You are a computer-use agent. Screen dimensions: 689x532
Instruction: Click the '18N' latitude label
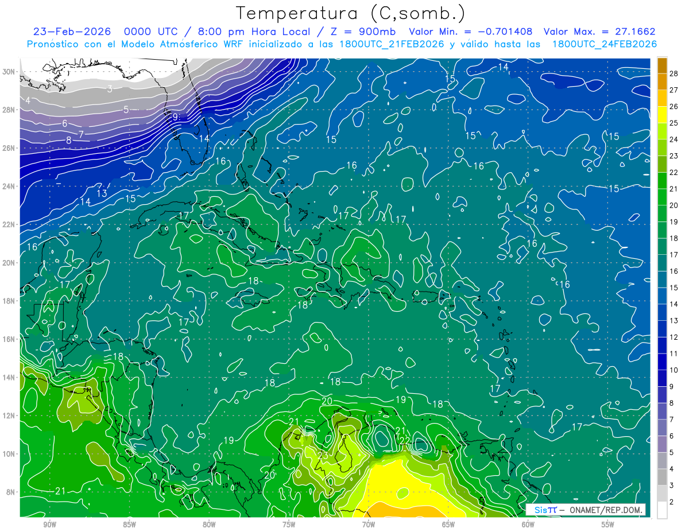(9, 301)
